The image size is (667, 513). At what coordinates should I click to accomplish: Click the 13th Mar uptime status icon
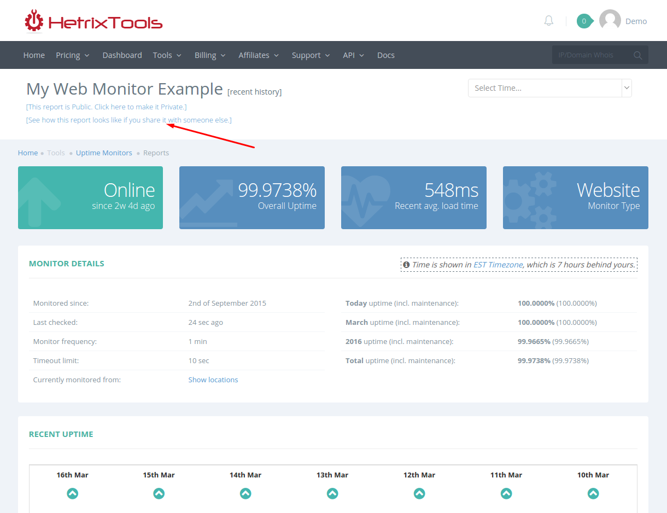(332, 493)
